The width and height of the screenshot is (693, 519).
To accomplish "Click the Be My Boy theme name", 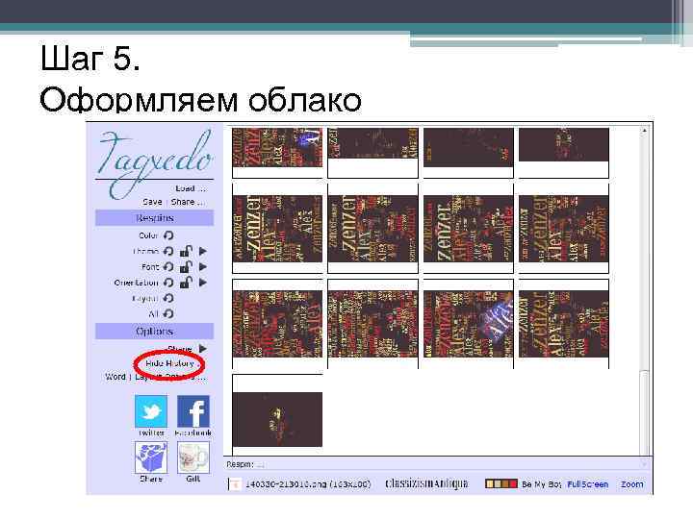I will (x=541, y=484).
